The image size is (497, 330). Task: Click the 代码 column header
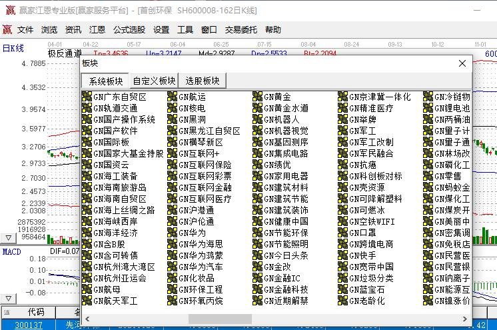pos(29,313)
